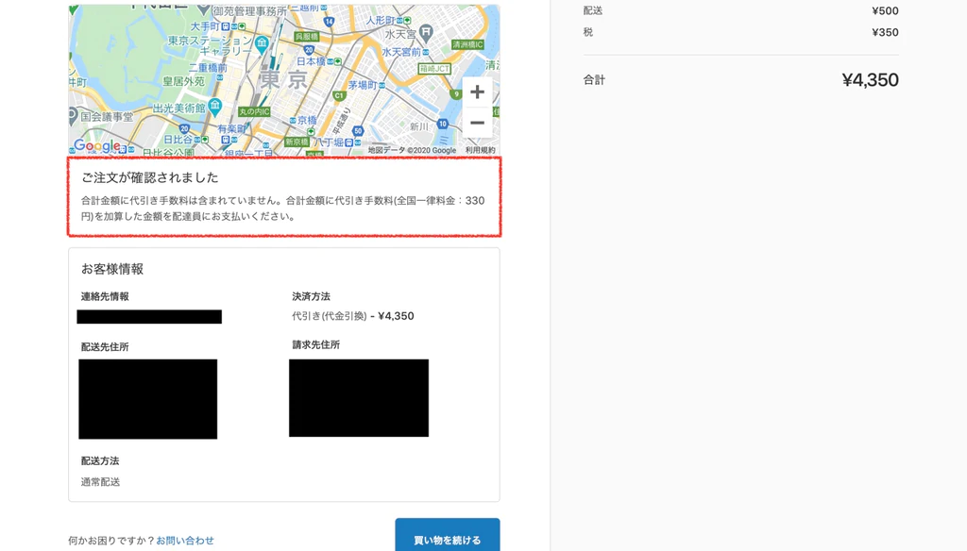Select the 箱崎JCT junction label

click(x=433, y=67)
